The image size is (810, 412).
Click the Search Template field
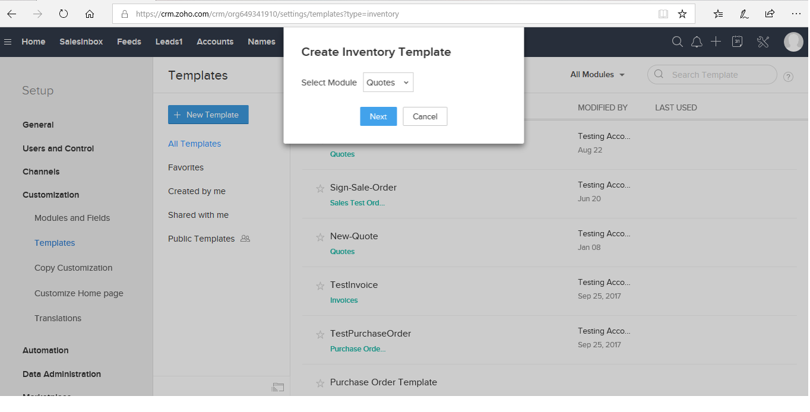[712, 75]
